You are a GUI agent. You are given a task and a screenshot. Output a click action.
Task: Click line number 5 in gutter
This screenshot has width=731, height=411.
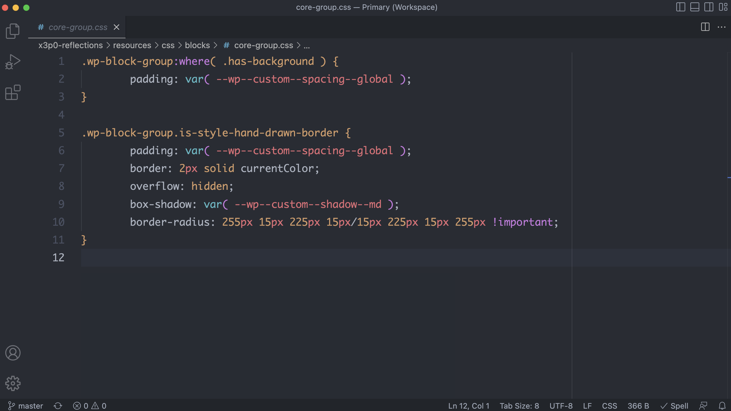point(61,133)
